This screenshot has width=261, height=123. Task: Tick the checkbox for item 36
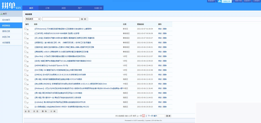[x=25, y=29]
